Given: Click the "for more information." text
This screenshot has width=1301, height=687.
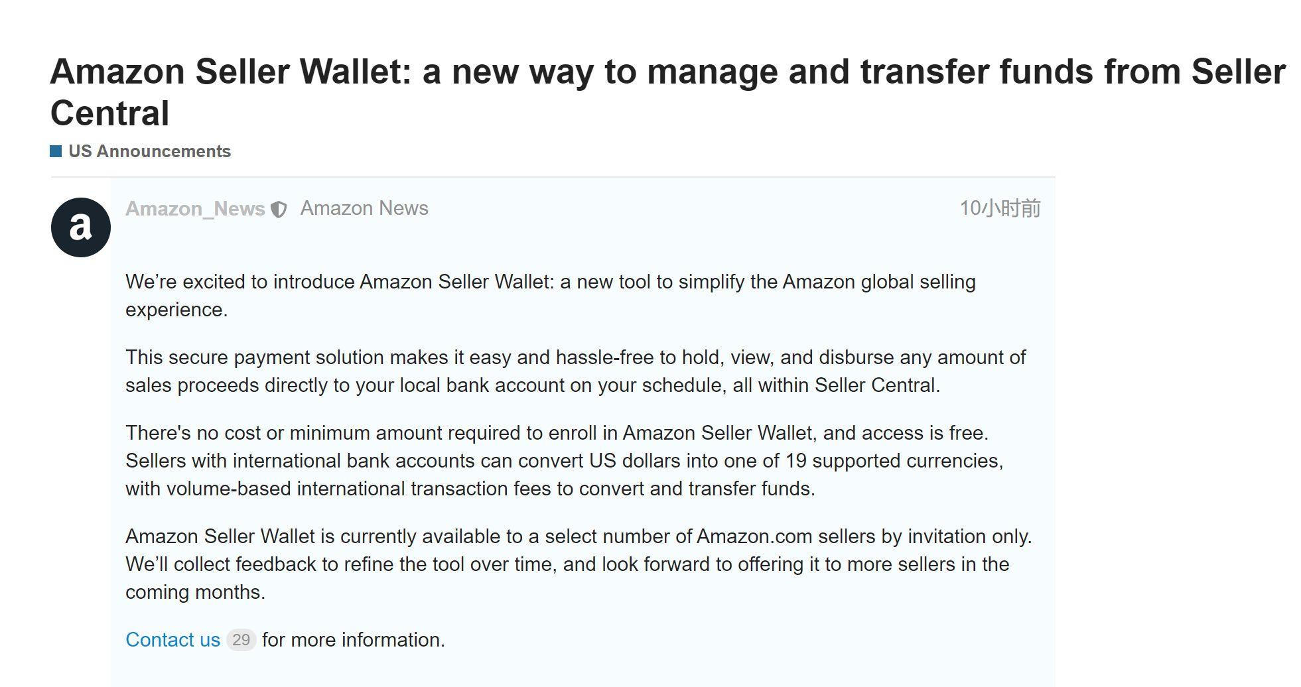Looking at the screenshot, I should point(354,640).
